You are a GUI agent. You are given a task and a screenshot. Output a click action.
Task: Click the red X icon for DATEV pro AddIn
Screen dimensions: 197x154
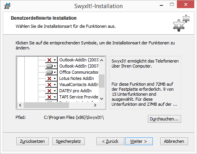50,91
